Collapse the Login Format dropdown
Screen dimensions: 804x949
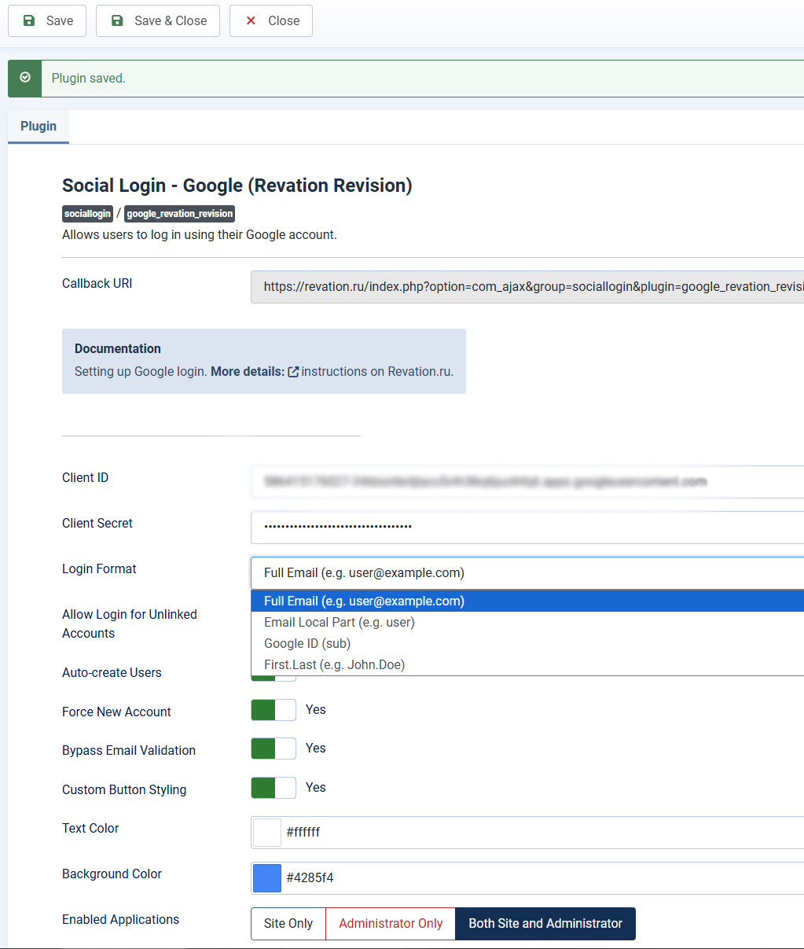pos(527,572)
